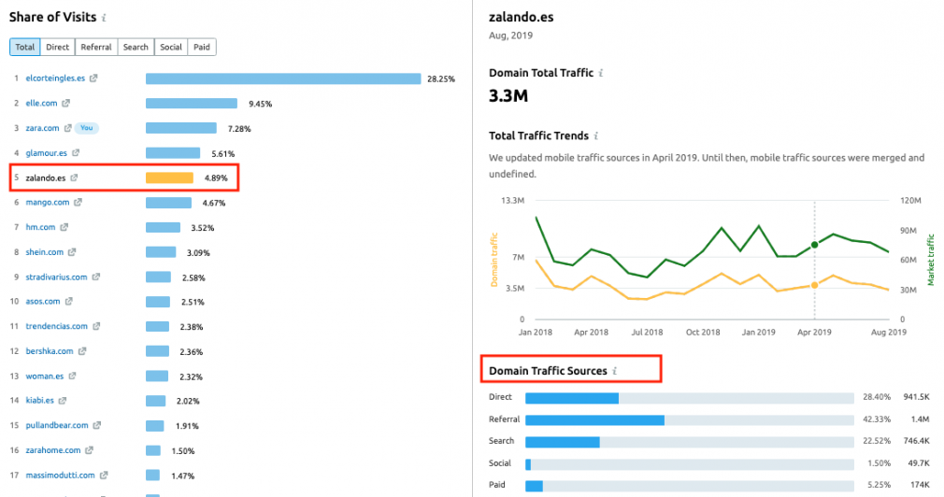
Task: Show info tooltip for Domain Total Traffic
Action: (x=601, y=73)
